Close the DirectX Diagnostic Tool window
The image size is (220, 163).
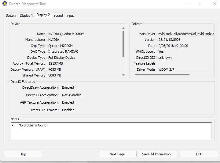tap(215, 4)
